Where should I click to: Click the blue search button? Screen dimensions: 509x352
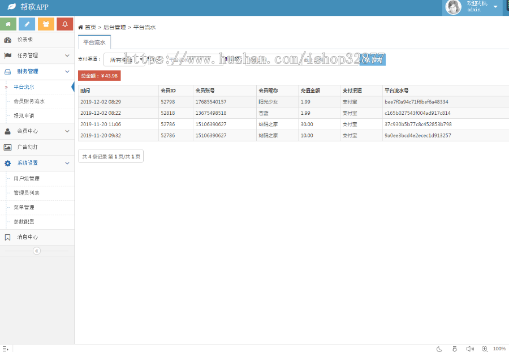[x=374, y=59]
